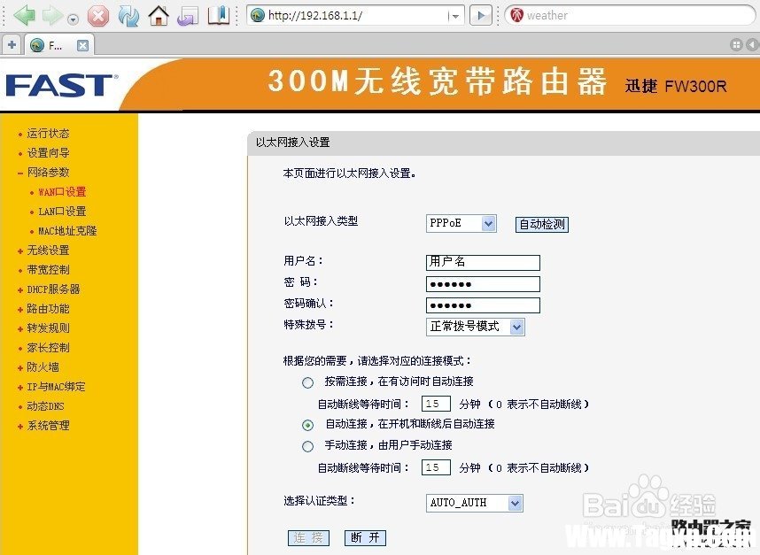Image resolution: width=760 pixels, height=555 pixels.
Task: Select 按需连接 radio button
Action: [307, 382]
